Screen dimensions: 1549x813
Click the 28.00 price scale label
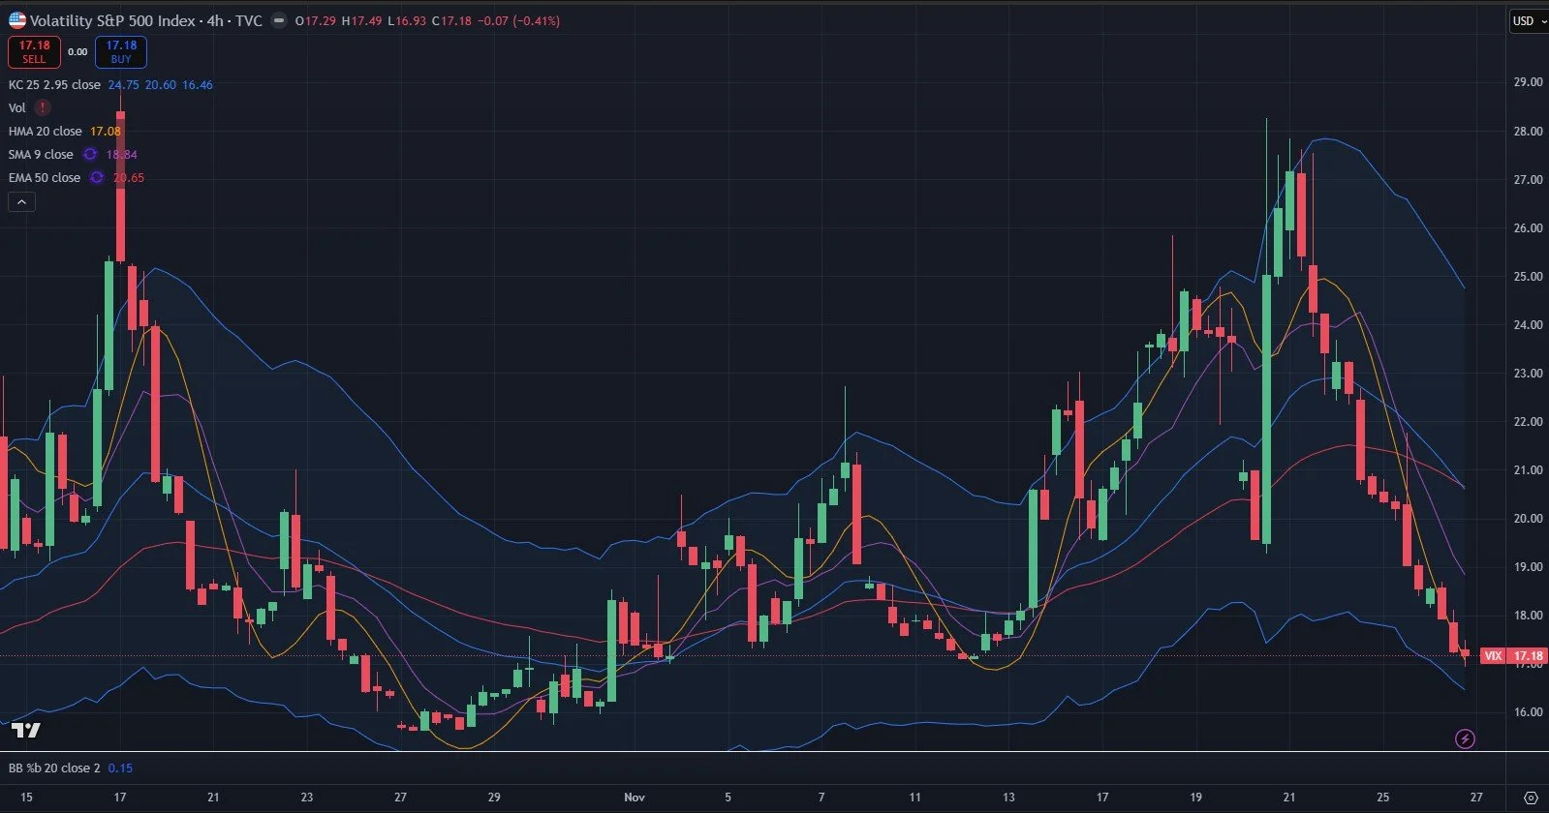(1528, 131)
